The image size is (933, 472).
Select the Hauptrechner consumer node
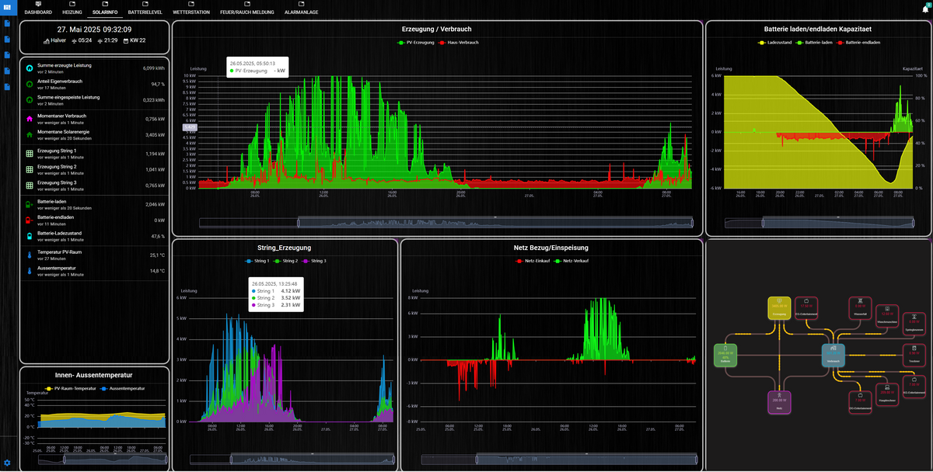pyautogui.click(x=888, y=393)
